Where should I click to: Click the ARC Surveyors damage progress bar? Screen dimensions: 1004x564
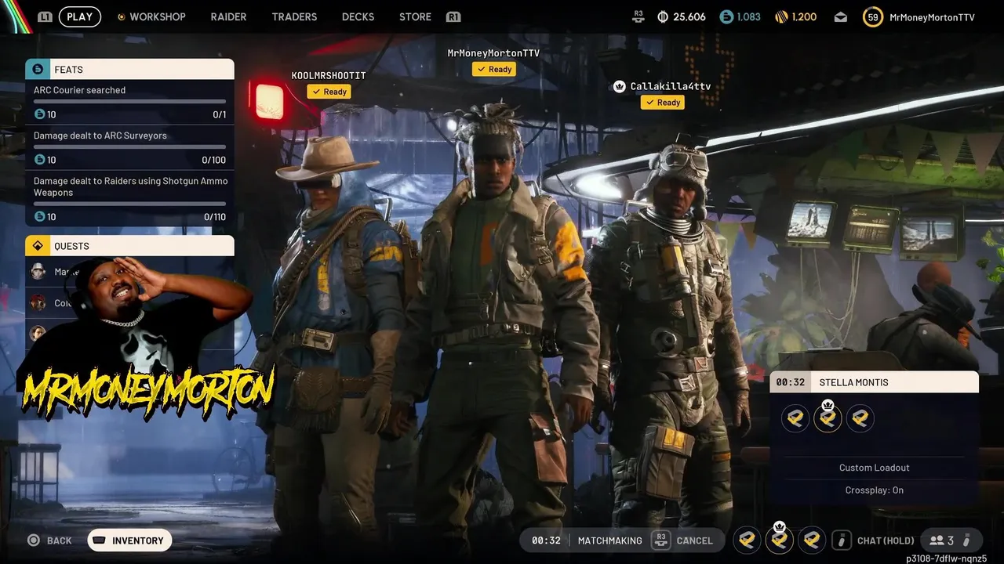(x=129, y=147)
